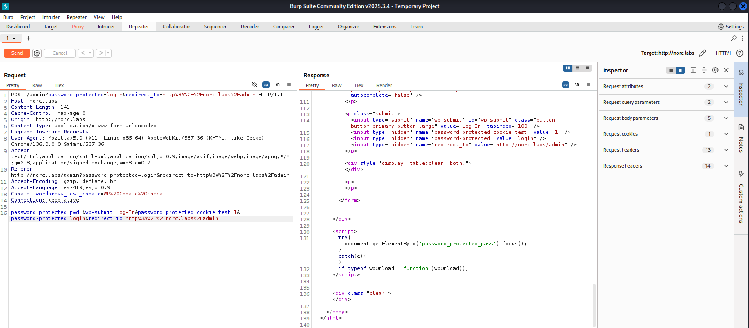Open Settings in the top-right corner
The width and height of the screenshot is (749, 328).
pyautogui.click(x=730, y=27)
